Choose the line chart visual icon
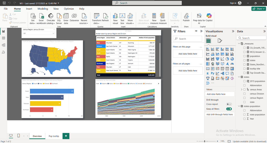 [208, 54]
